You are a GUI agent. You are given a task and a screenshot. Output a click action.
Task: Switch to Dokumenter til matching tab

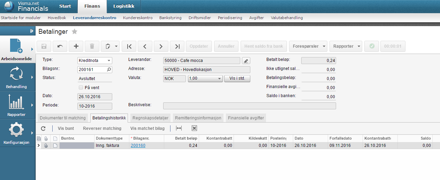coord(63,118)
